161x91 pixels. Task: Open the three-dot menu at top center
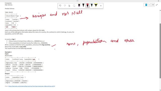coord(77,1)
